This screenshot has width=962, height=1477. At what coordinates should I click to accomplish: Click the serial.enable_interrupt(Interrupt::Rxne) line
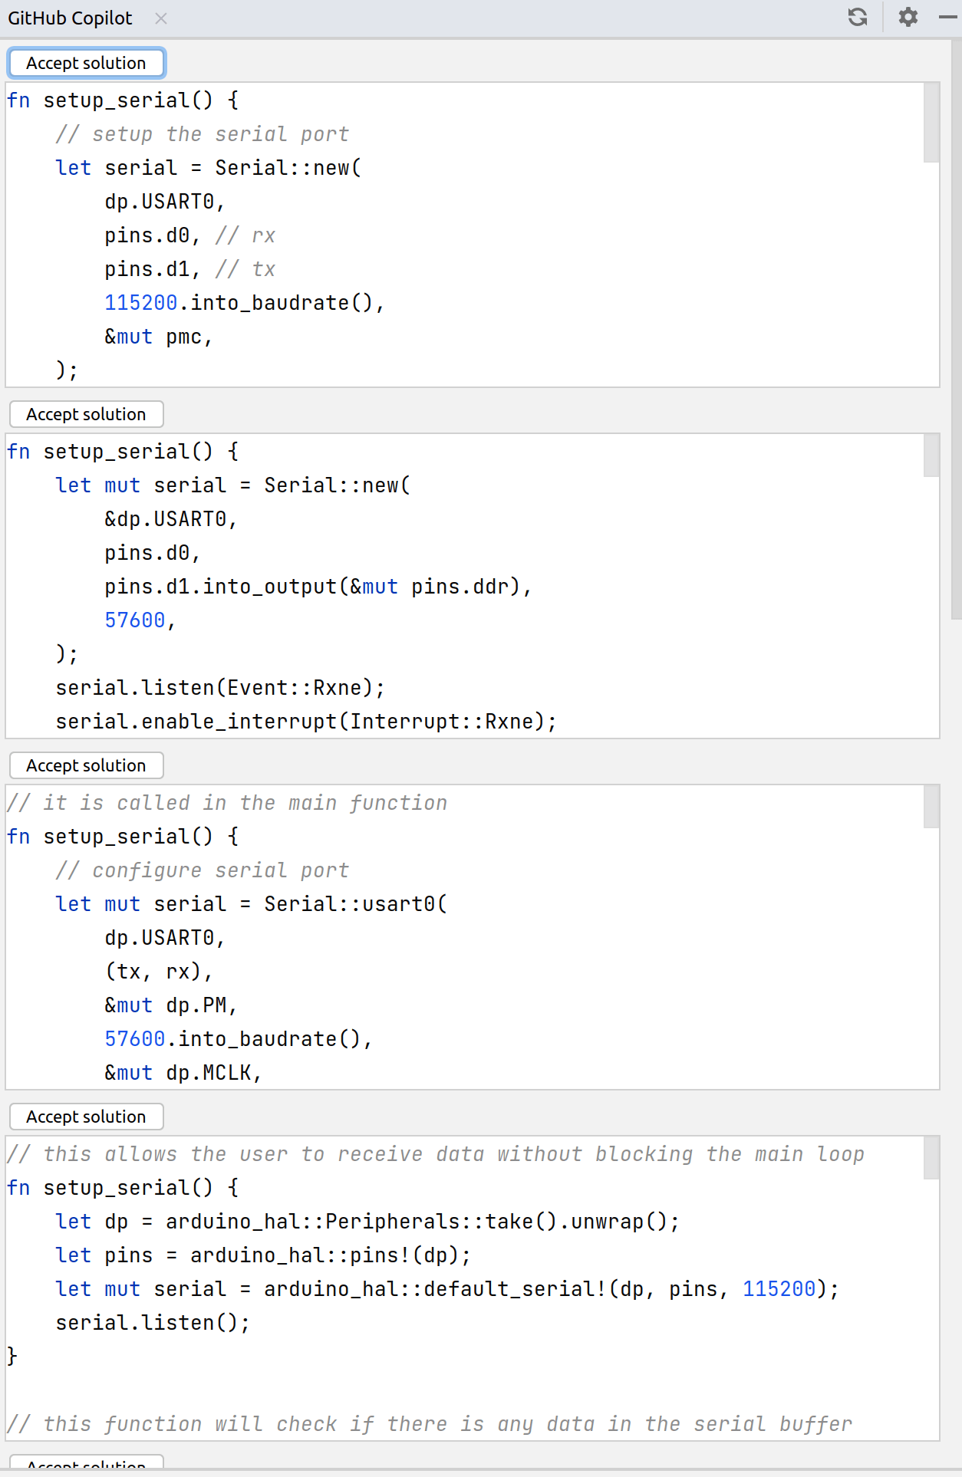point(305,722)
